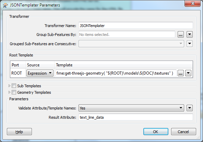This screenshot has width=203, height=142.
Task: Expand the Geometry Templates section triangle
Action: pos(9,92)
